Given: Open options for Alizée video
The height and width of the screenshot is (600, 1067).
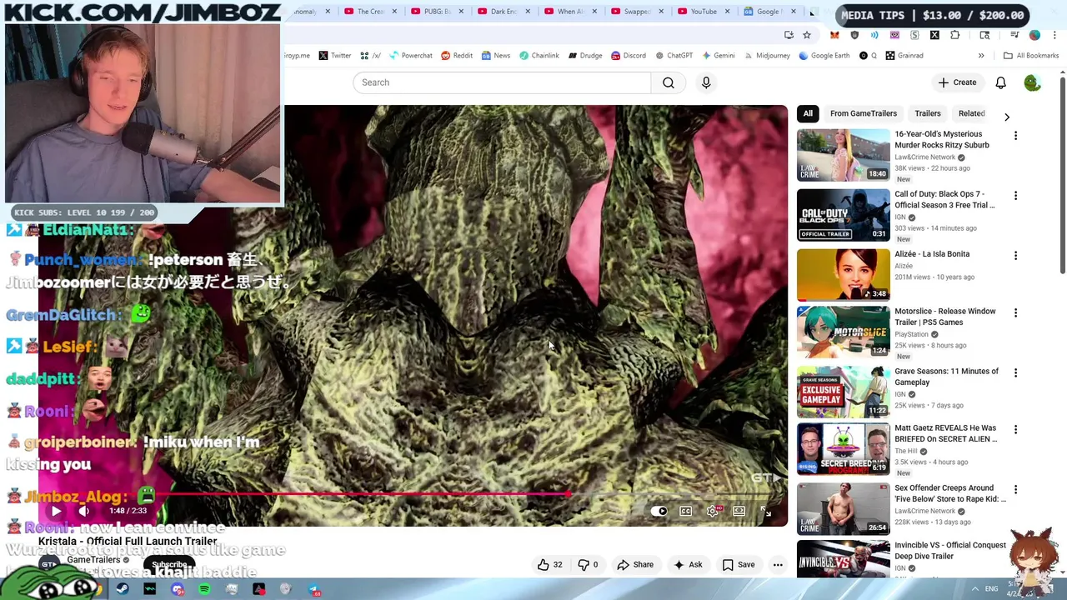Looking at the screenshot, I should click(1015, 256).
